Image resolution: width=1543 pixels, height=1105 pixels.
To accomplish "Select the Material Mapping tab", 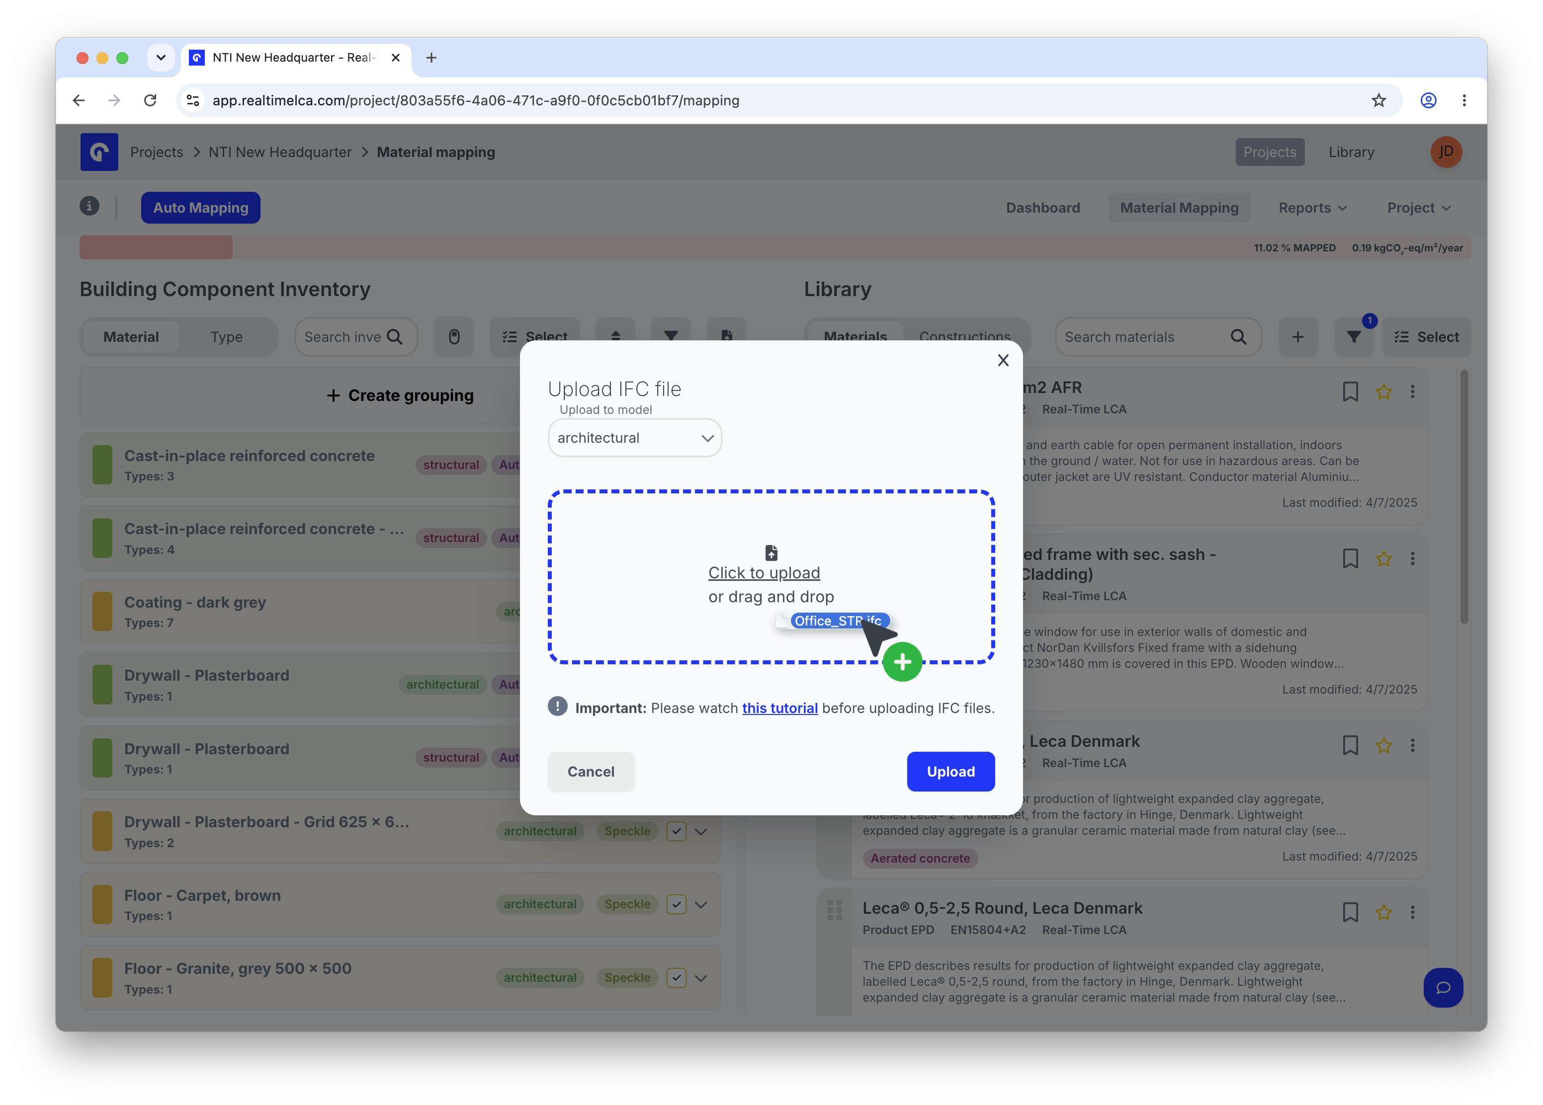I will (x=1179, y=208).
